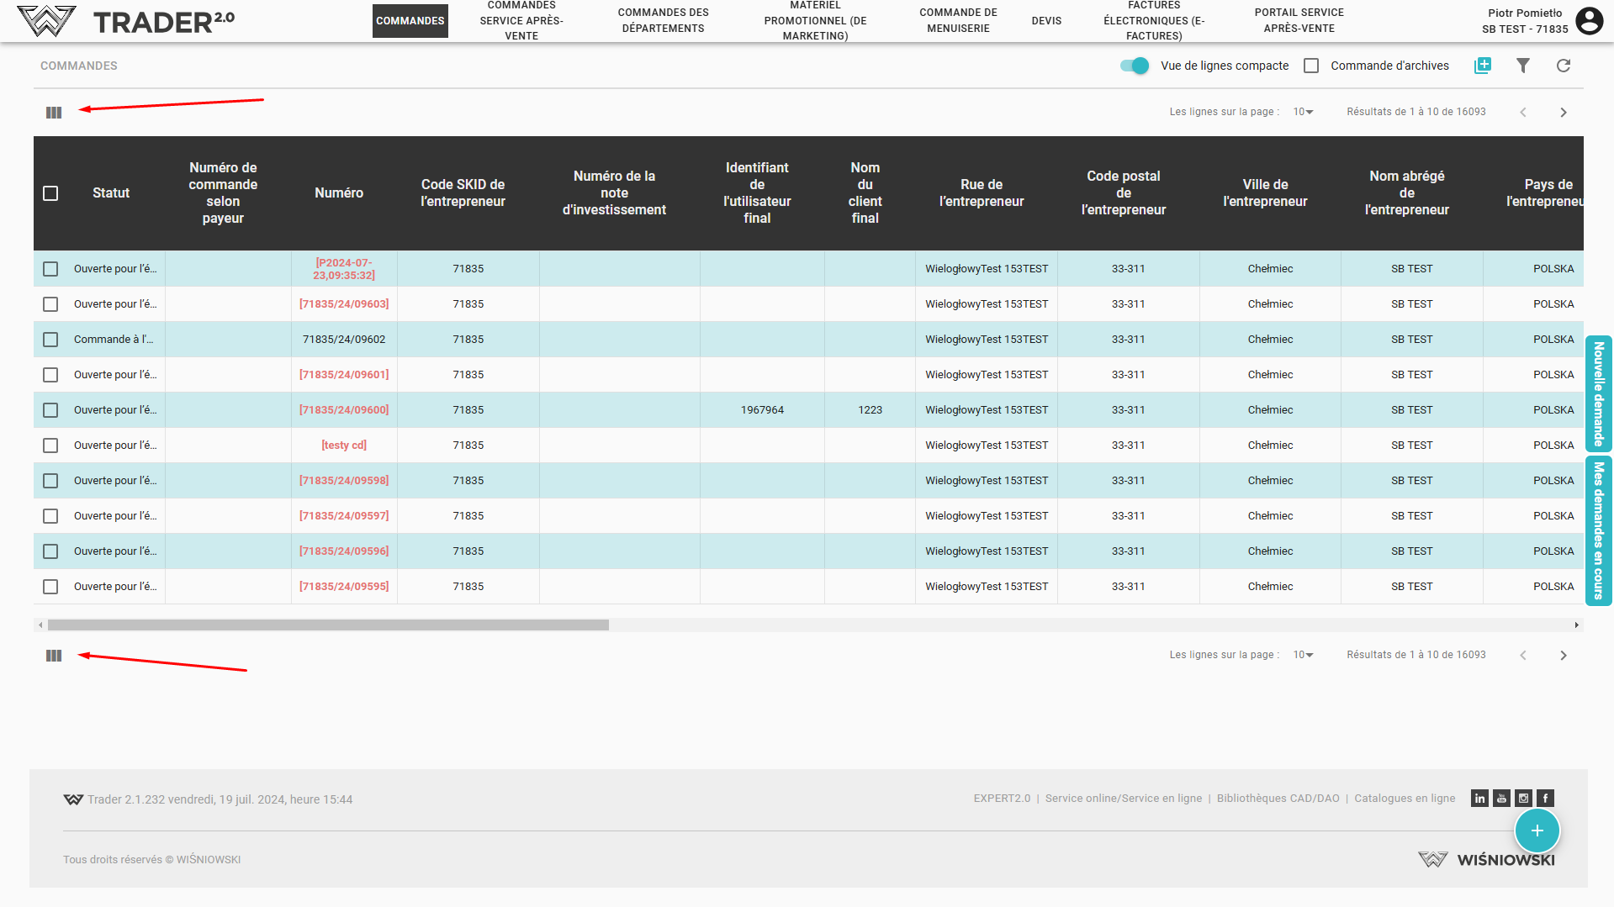The width and height of the screenshot is (1614, 907).
Task: Open Bibliothèques CAD/DAO footer link
Action: [1278, 799]
